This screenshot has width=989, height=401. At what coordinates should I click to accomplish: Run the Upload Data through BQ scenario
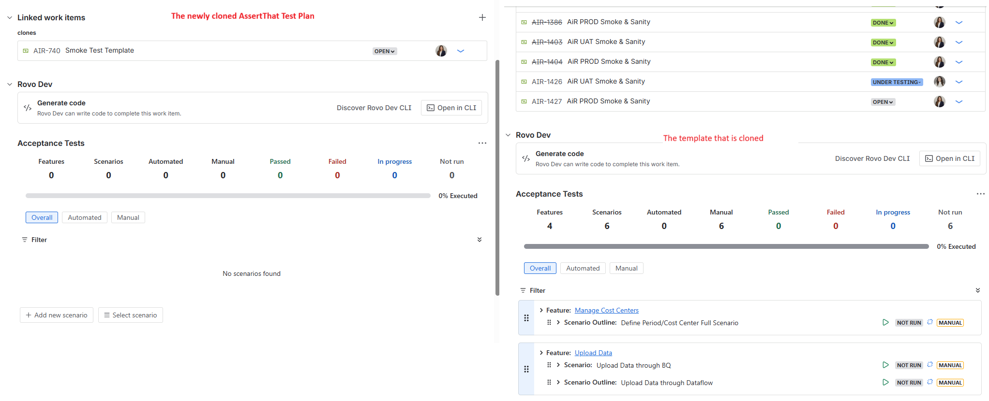(885, 365)
